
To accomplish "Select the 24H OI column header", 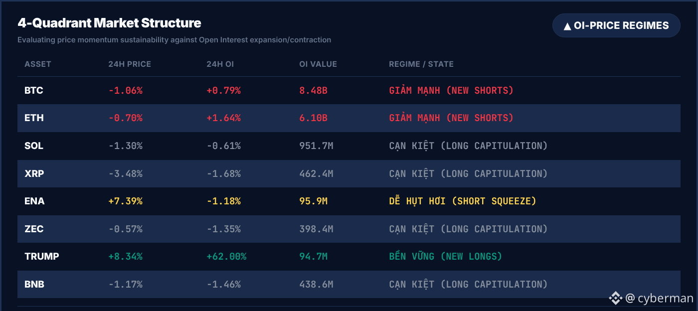I will pyautogui.click(x=220, y=64).
